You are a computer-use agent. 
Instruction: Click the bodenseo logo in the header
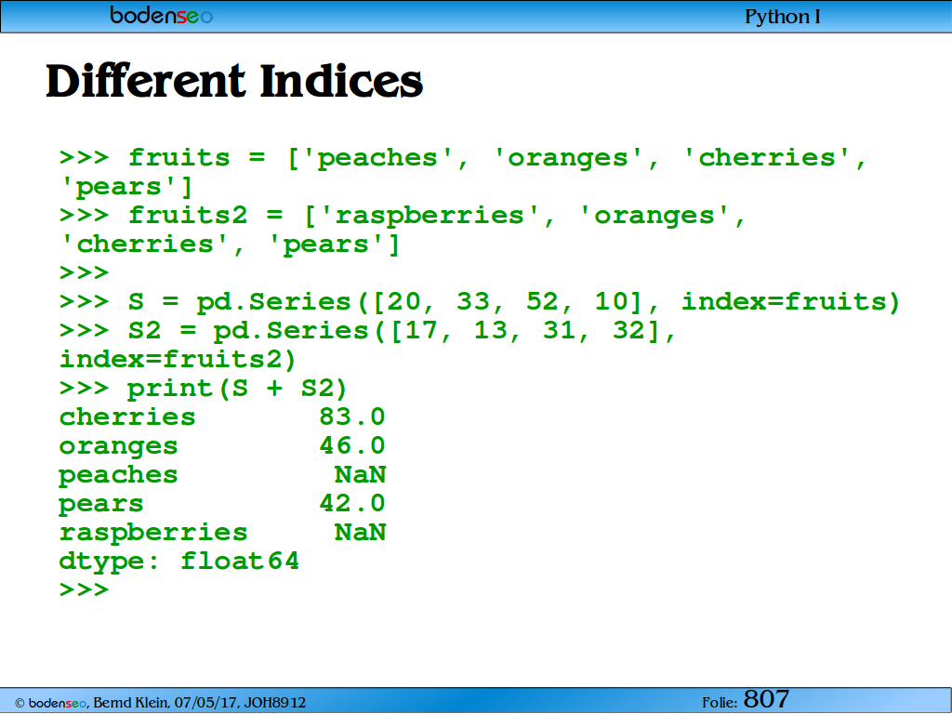(162, 15)
